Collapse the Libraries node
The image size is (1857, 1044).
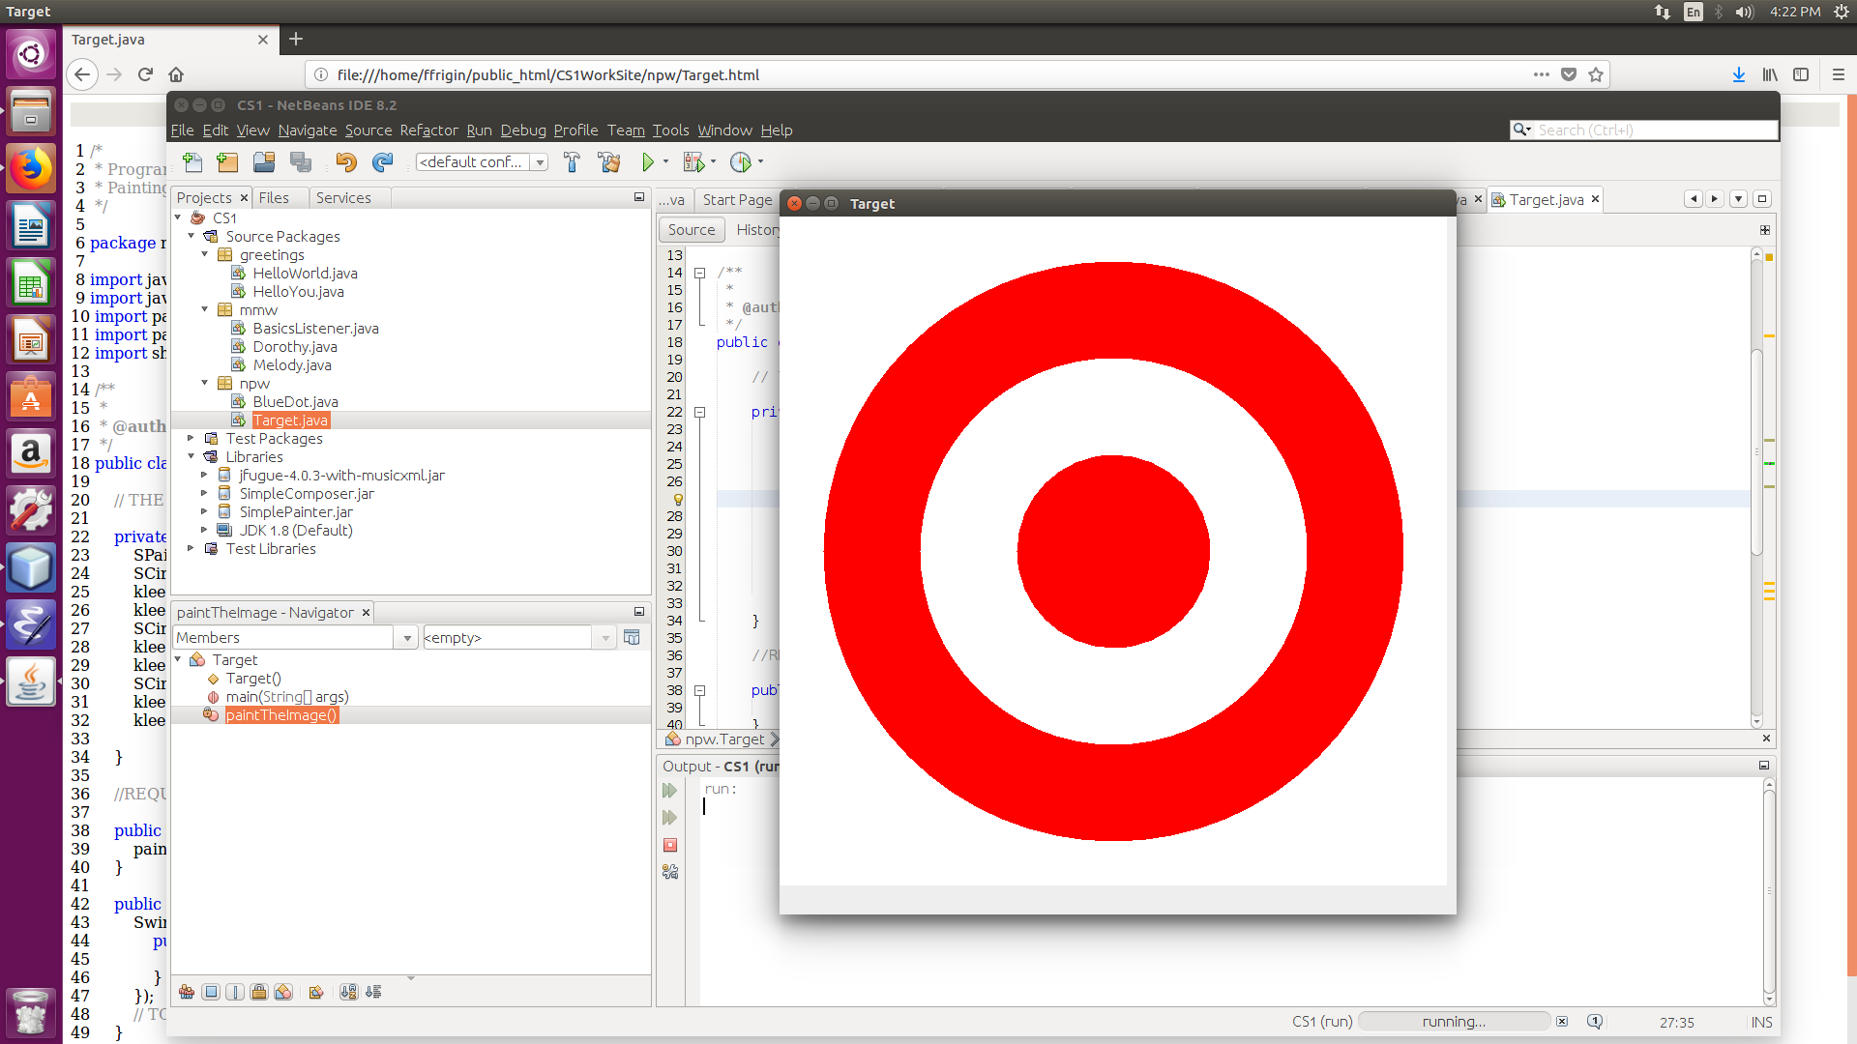pos(192,457)
